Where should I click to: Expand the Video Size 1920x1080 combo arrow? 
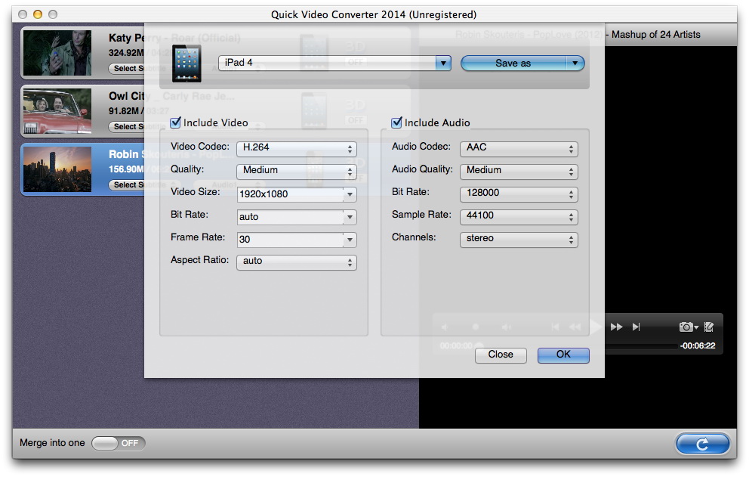point(350,194)
